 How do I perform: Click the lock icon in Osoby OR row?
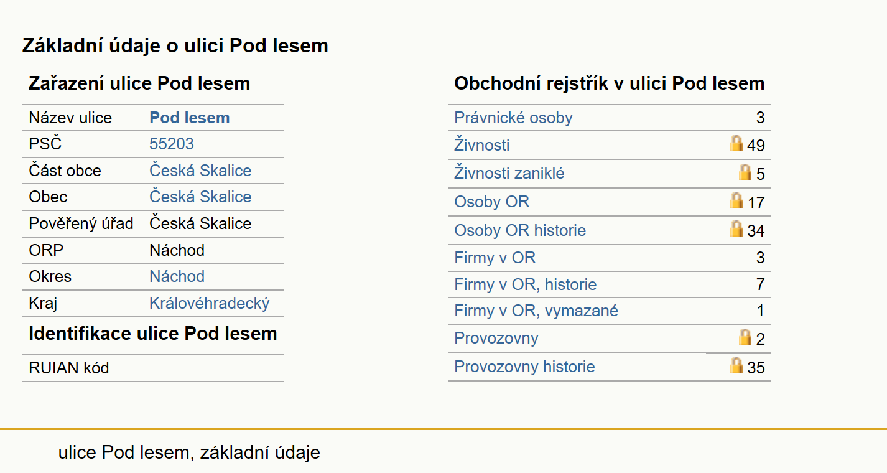(736, 200)
